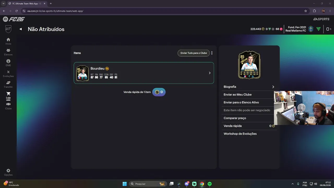Open Opções settings gear
Screen dimensions: 334x188
8,172
